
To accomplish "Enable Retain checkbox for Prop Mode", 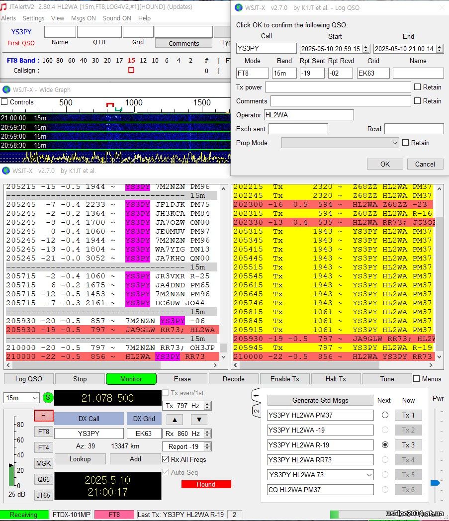I will pos(405,143).
